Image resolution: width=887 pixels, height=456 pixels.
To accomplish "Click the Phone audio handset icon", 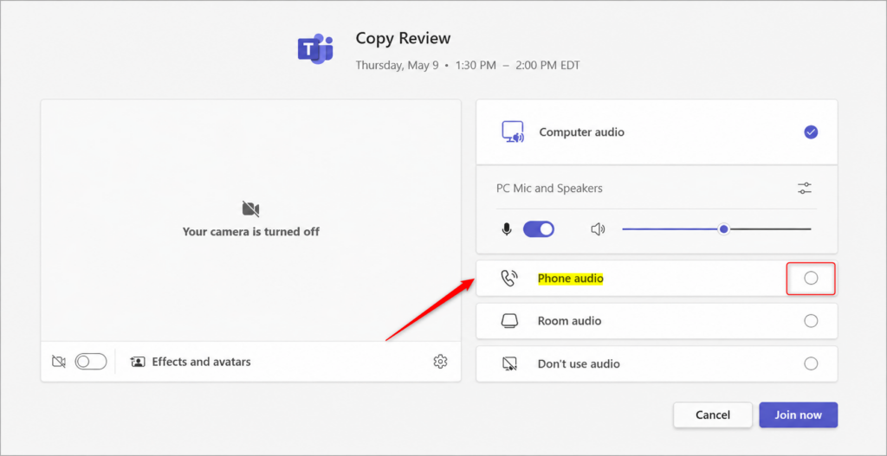I will coord(509,278).
